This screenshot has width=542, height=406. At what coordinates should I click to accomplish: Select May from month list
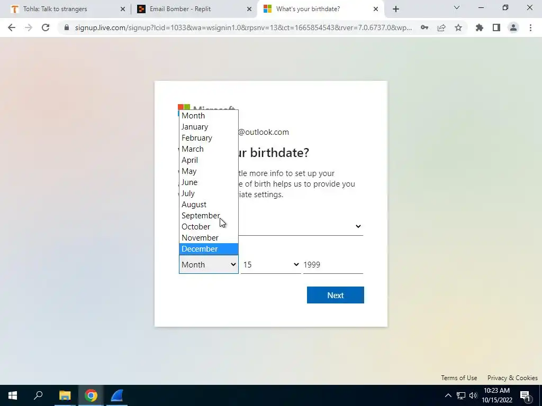point(209,171)
